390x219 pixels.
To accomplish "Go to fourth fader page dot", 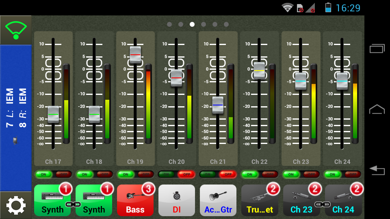I will tap(204, 24).
